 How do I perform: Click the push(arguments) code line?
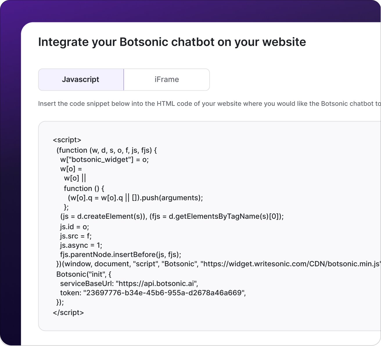[135, 198]
